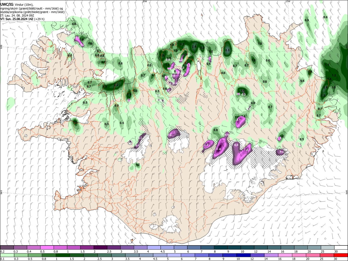Click the bright pink snow swatch at 0.5
The image size is (348, 261).
[x=47, y=247]
